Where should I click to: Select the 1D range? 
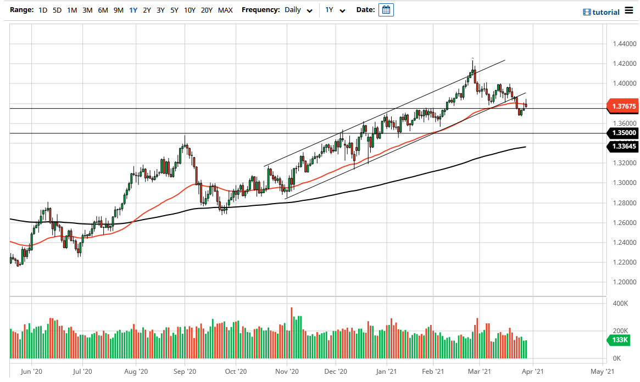(42, 10)
